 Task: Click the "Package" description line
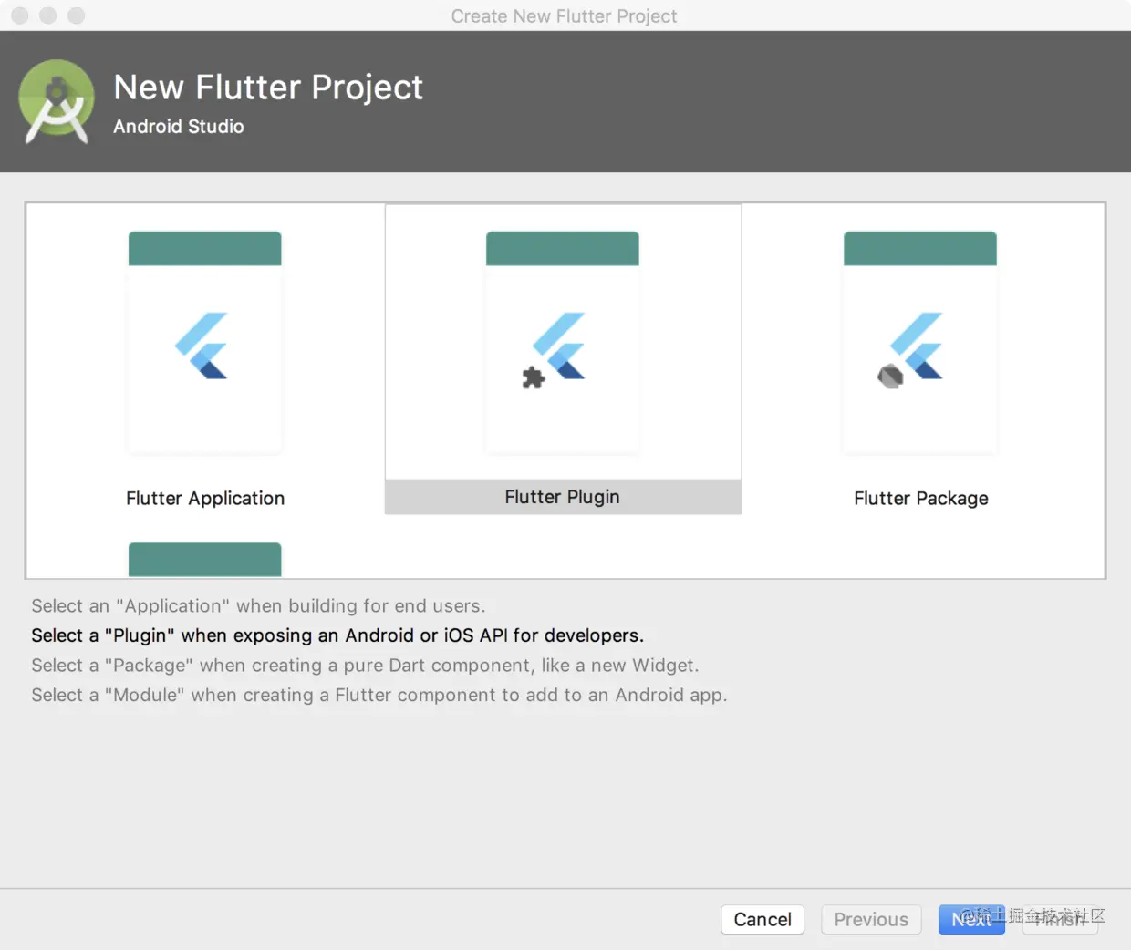click(x=365, y=666)
